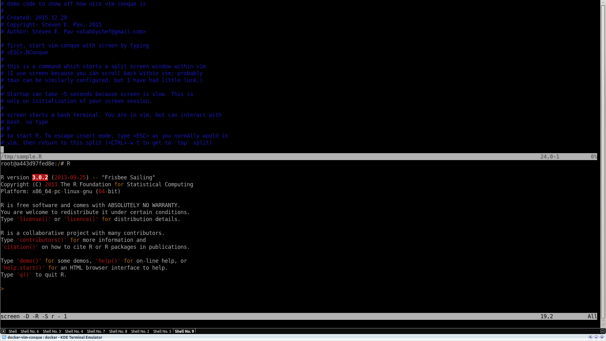Screen dimensions: 606x341
Task: Switch to Shell No. 6 tab
Action: [x=30, y=331]
